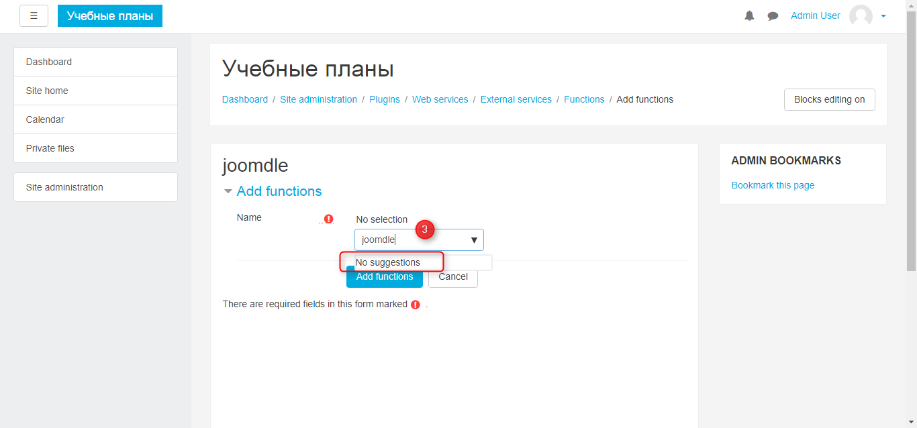This screenshot has height=428, width=917.
Task: Toggle the hamburger side panel button
Action: click(x=34, y=16)
